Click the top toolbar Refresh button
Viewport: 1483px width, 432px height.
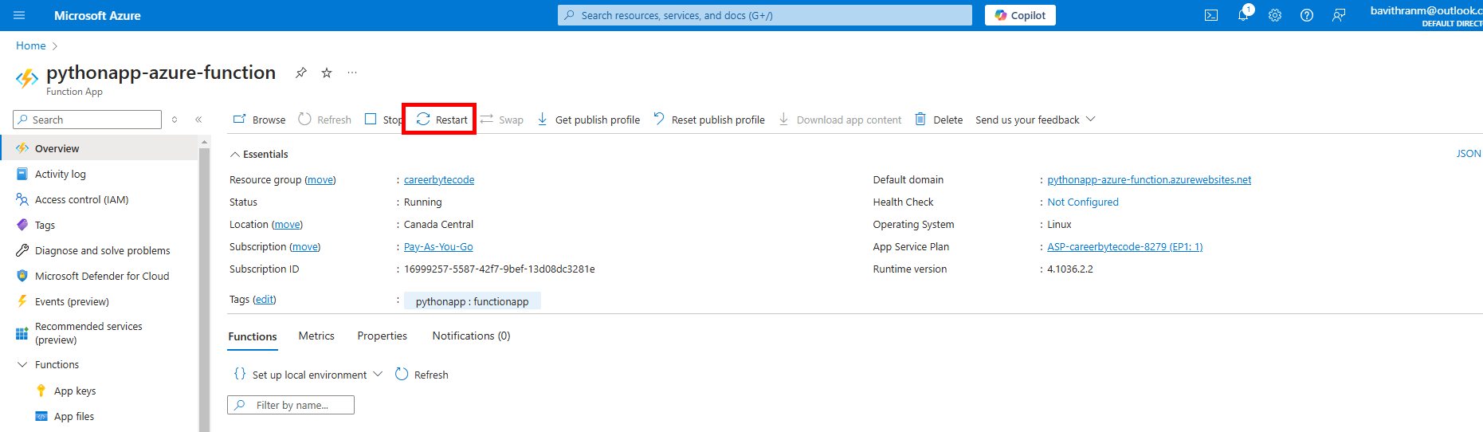pos(324,120)
